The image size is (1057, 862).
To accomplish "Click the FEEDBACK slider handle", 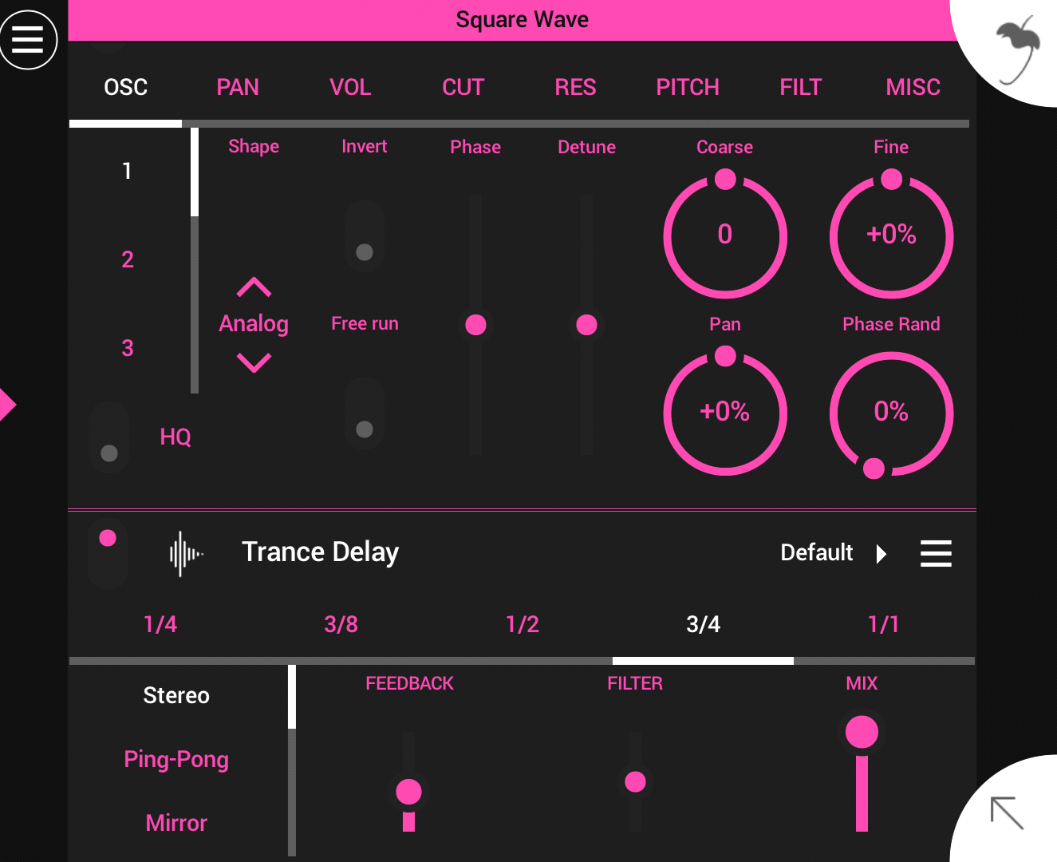I will tap(408, 792).
